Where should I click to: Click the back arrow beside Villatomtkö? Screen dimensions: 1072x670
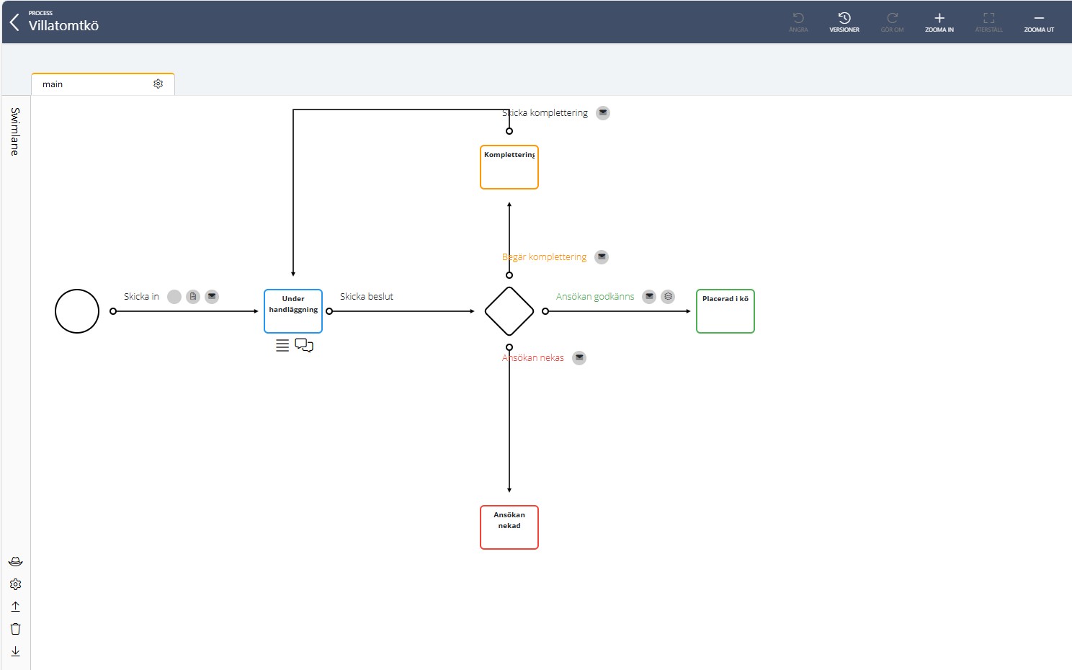pos(14,22)
